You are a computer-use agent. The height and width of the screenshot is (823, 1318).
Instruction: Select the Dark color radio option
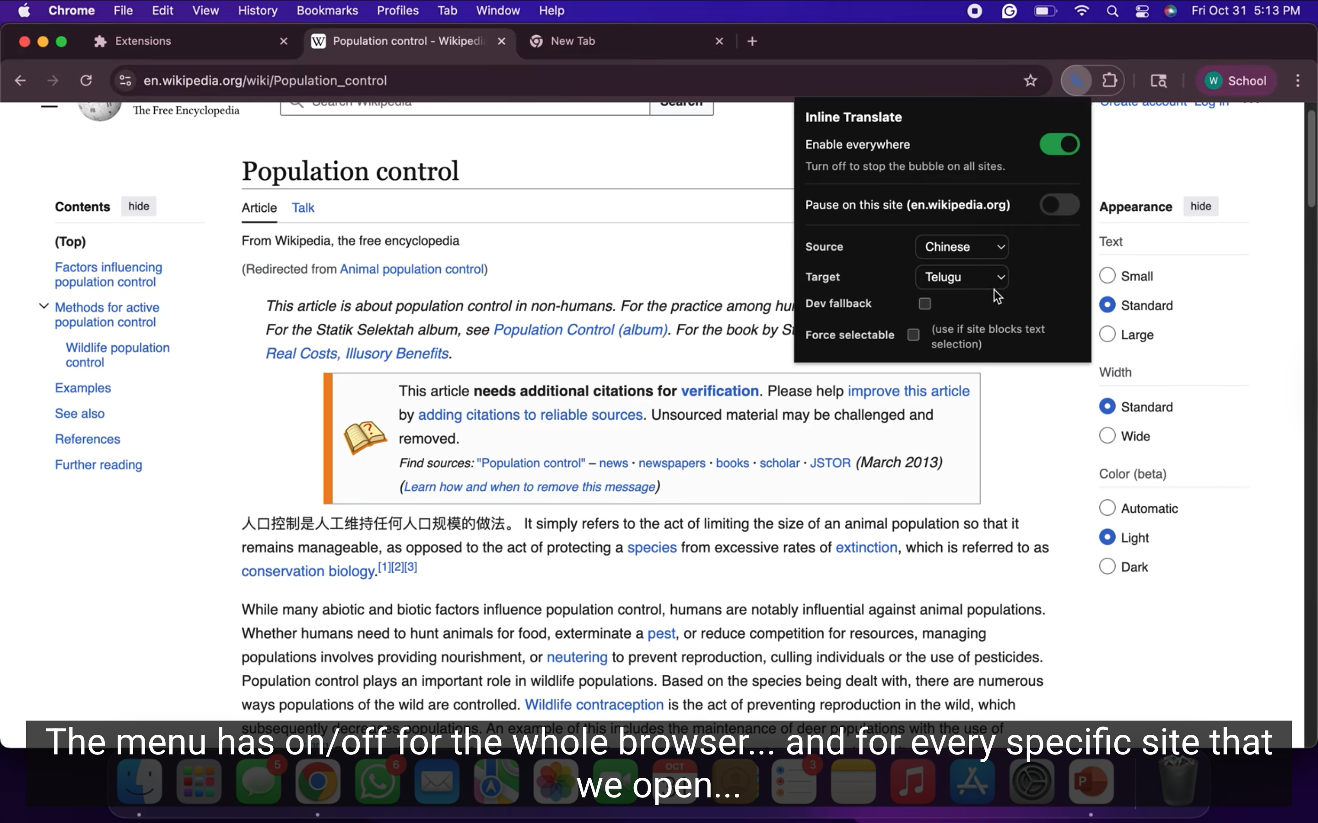pyautogui.click(x=1107, y=566)
